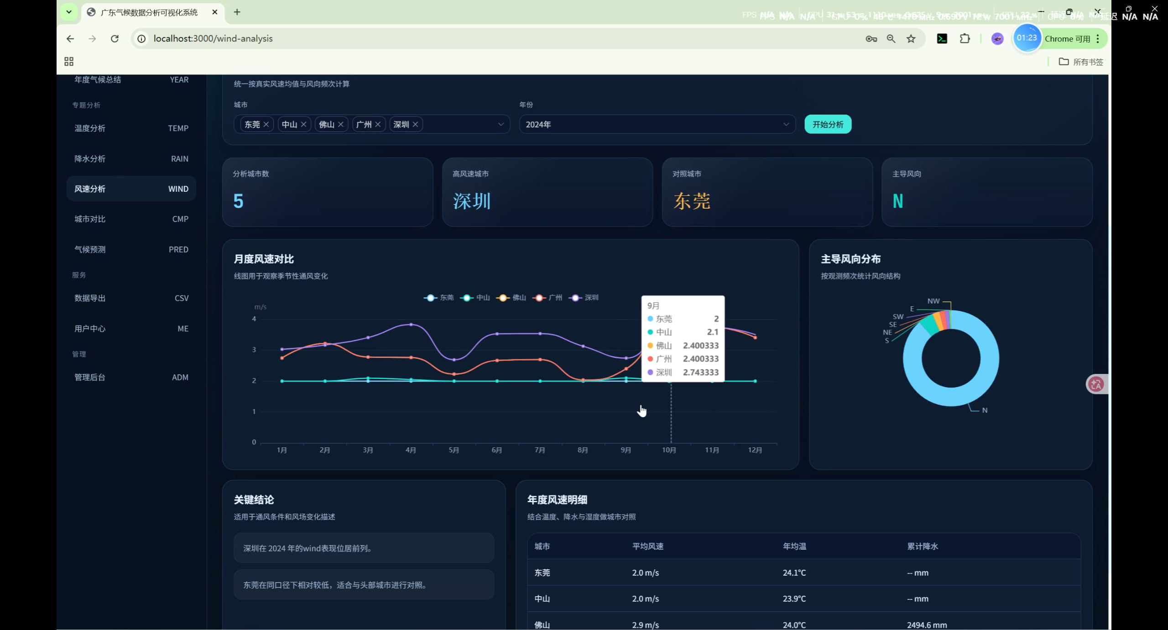Open the tab search chevron in Chrome
Viewport: 1168px width, 630px height.
69,12
